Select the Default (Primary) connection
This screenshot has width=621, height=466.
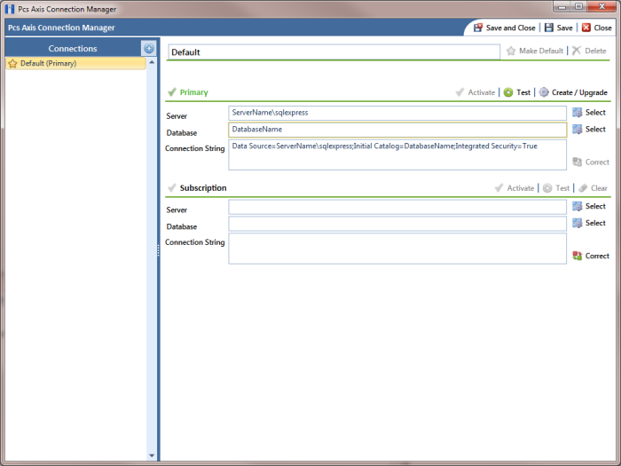75,63
